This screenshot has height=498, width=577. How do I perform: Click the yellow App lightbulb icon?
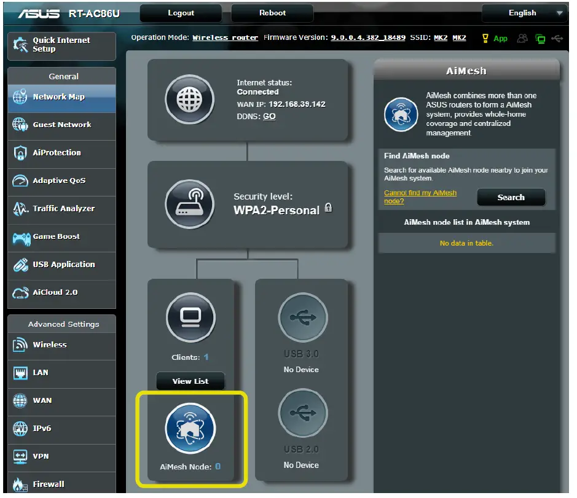[485, 38]
